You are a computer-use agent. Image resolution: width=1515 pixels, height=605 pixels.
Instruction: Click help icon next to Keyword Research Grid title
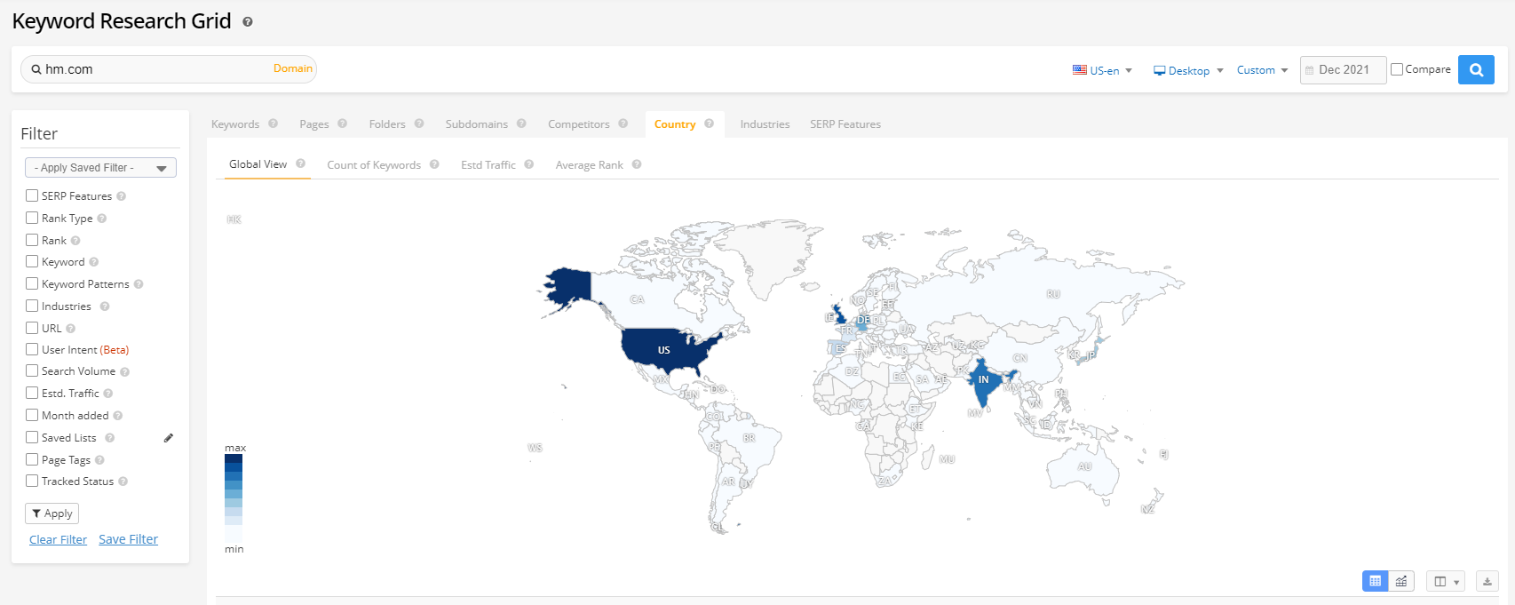(x=248, y=22)
